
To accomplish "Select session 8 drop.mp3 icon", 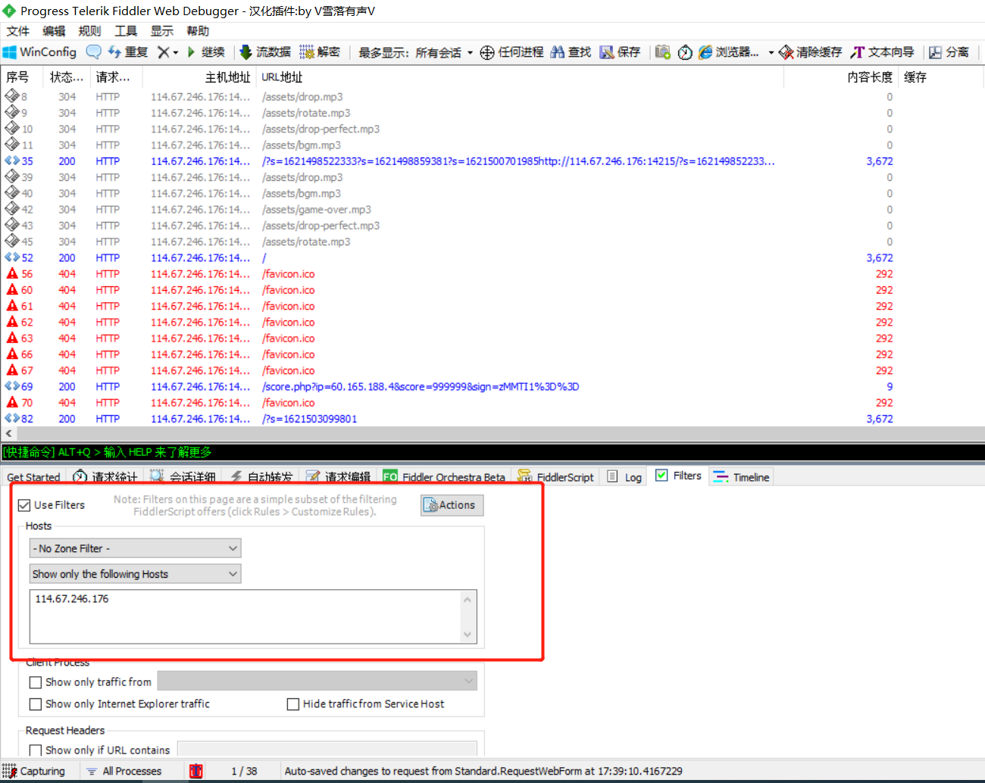I will 11,96.
